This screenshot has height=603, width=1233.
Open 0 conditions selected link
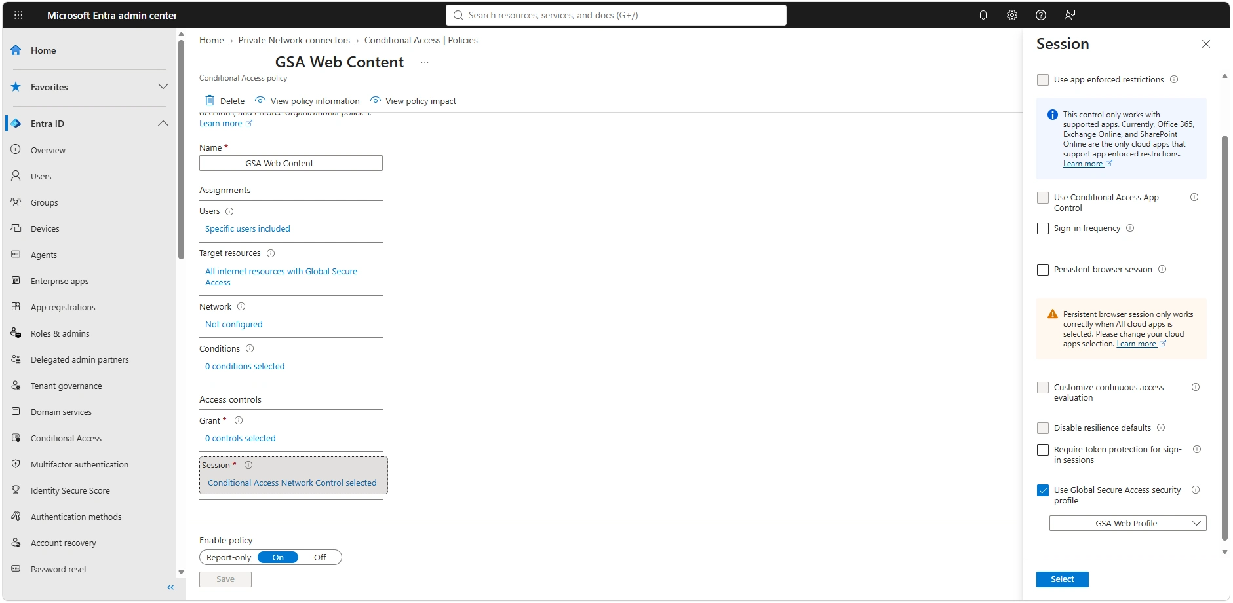coord(245,367)
